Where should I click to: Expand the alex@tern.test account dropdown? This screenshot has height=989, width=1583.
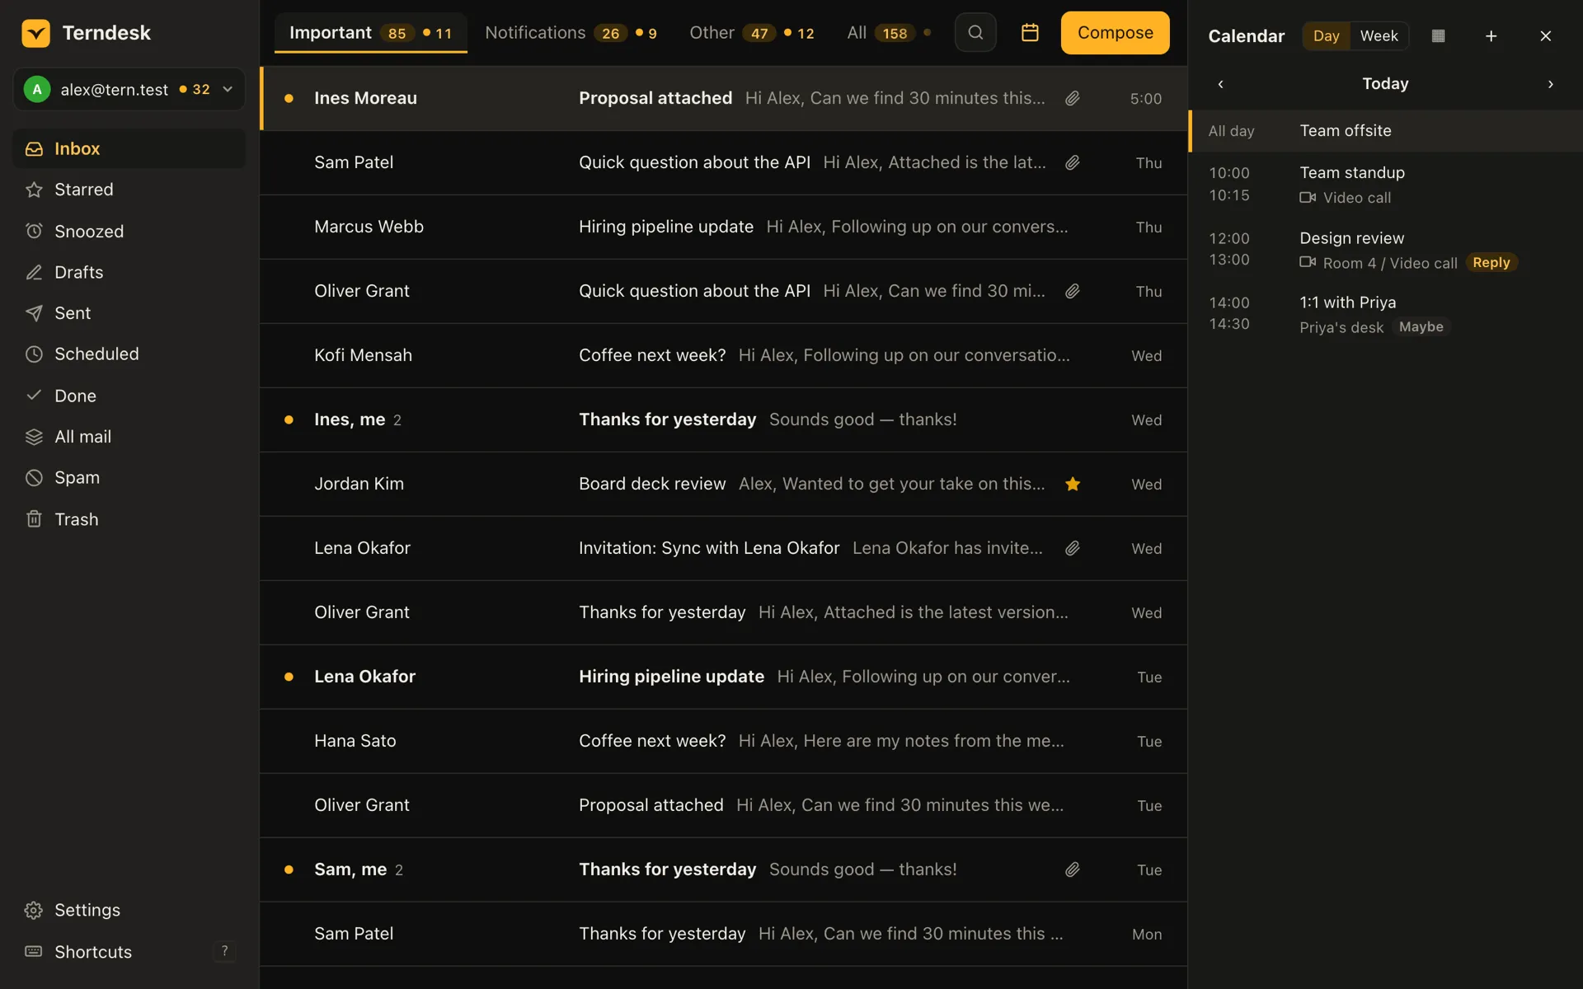129,89
